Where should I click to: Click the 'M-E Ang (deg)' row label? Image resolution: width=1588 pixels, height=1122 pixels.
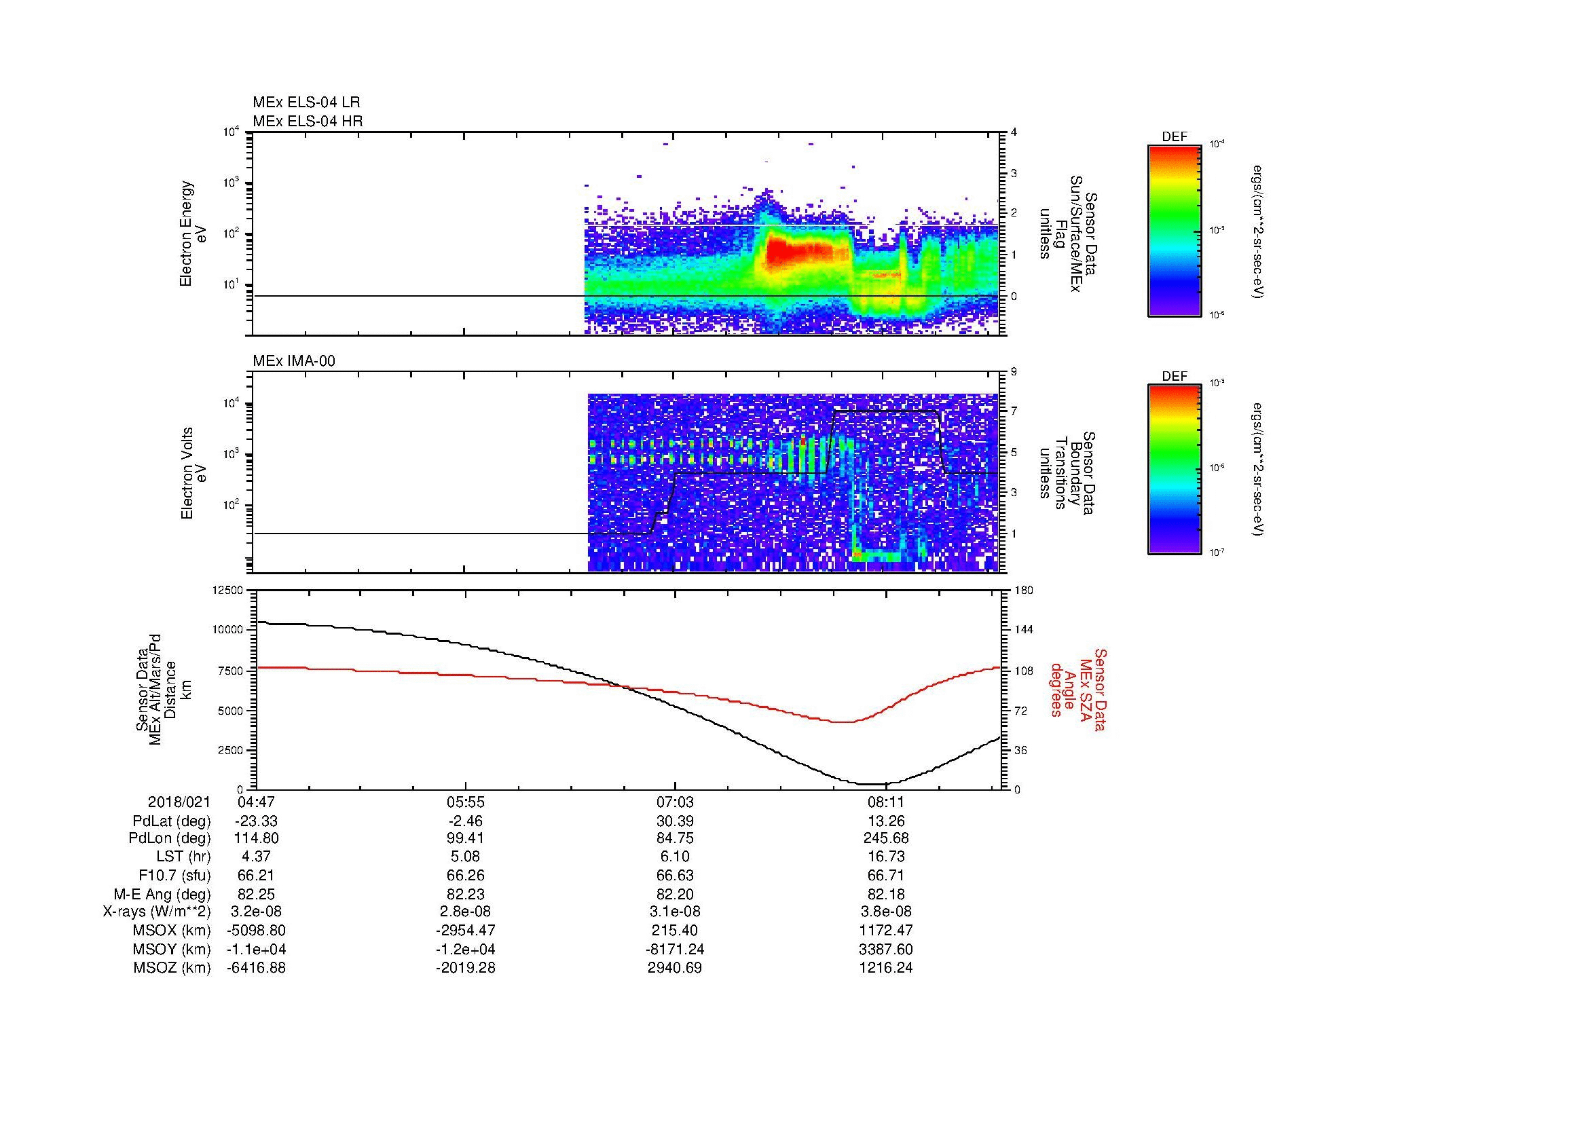click(162, 894)
